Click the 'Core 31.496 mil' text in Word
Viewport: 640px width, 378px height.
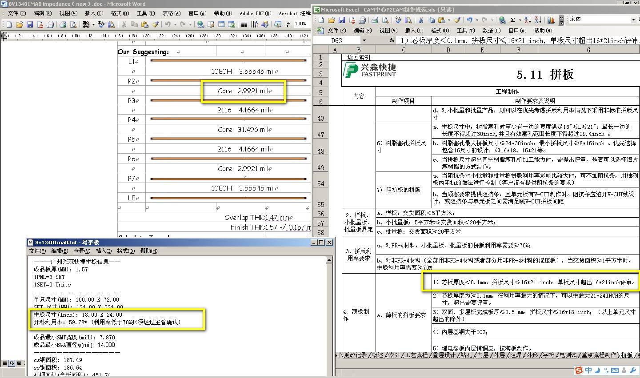click(x=244, y=130)
